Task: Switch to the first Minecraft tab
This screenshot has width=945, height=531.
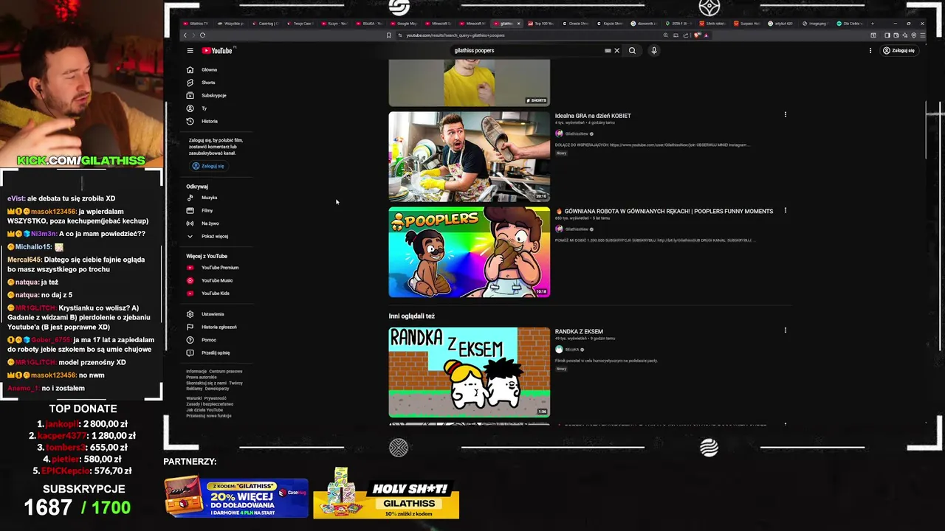Action: [x=439, y=24]
